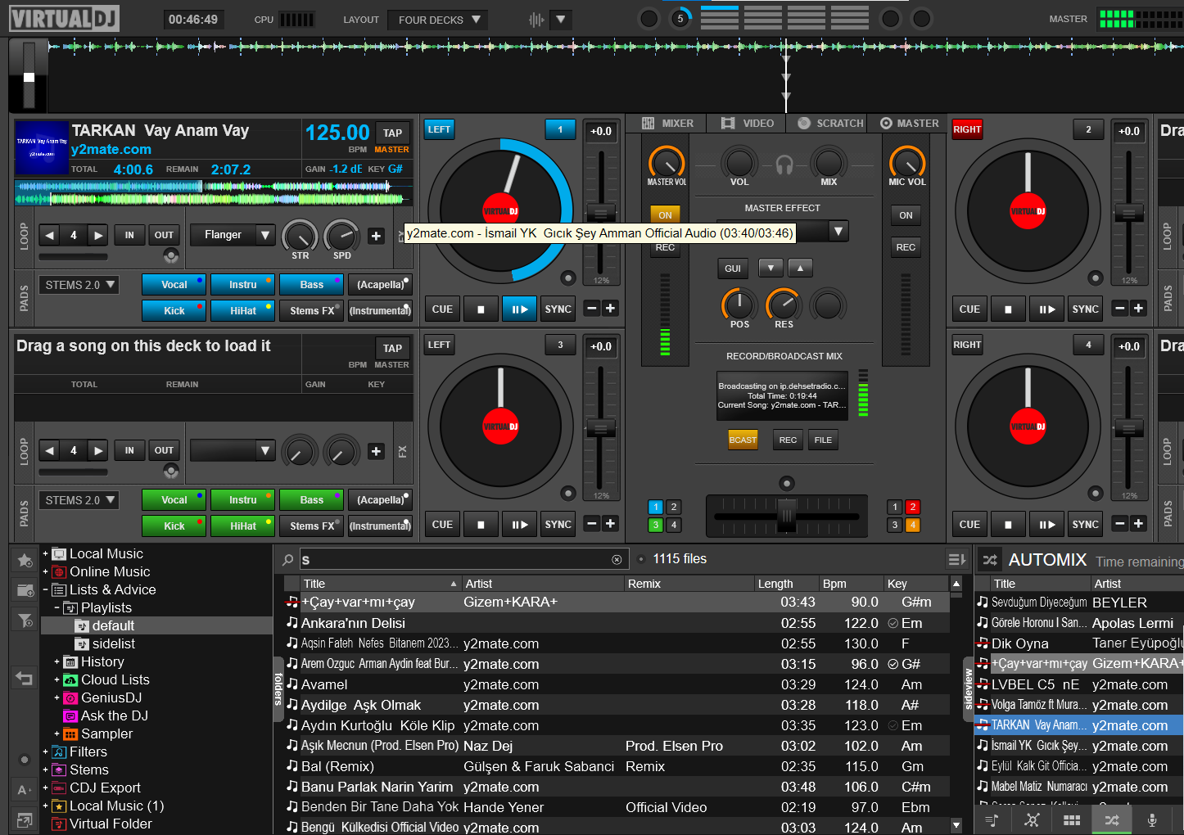Adjust the crossfader slider
This screenshot has height=835, width=1184.
(x=786, y=516)
